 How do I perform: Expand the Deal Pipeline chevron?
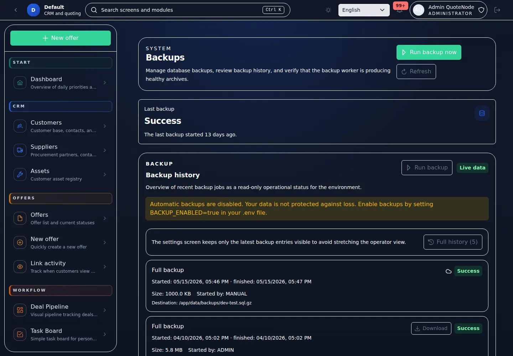coord(105,310)
